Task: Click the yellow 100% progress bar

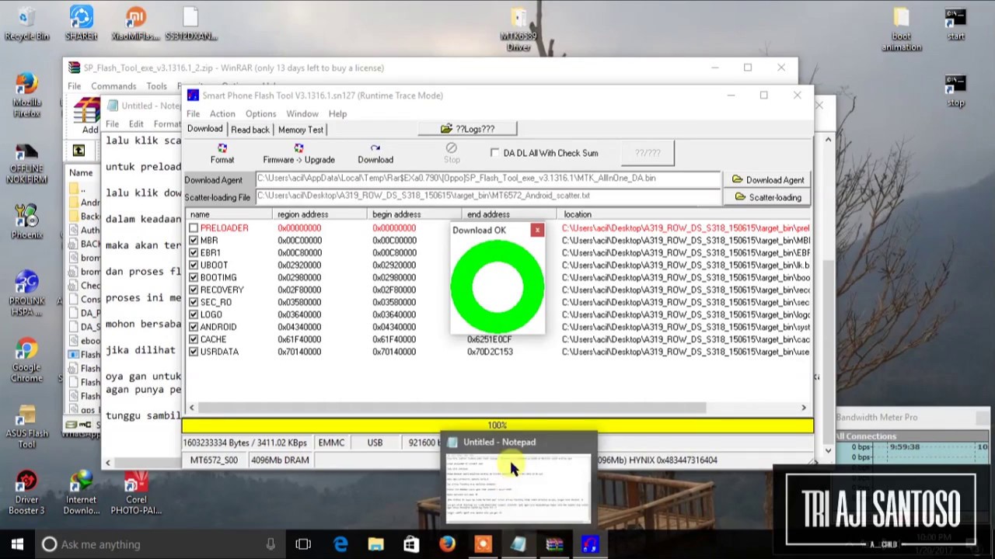Action: tap(497, 425)
